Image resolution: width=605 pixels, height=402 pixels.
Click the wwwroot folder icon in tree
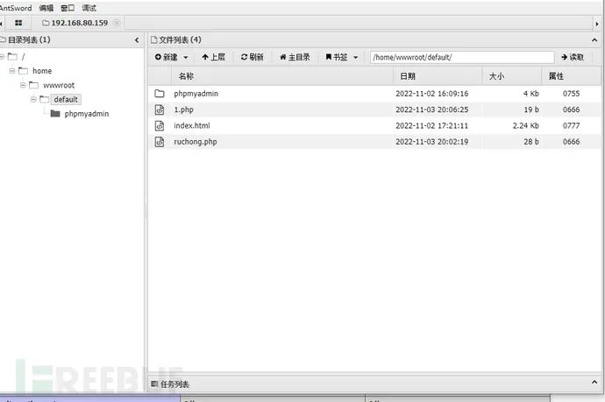click(x=33, y=85)
